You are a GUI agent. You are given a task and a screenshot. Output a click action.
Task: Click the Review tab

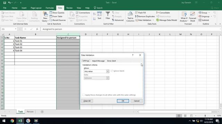tap(69, 8)
